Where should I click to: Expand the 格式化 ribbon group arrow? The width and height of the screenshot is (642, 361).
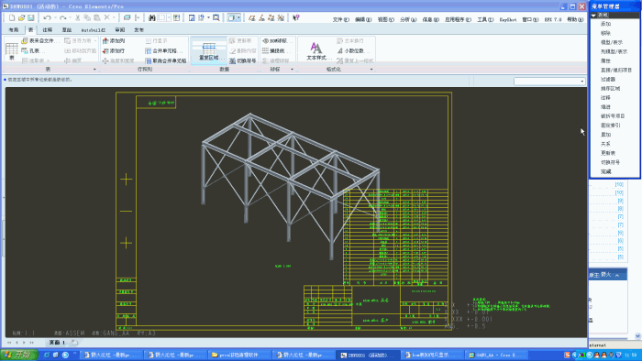[371, 70]
